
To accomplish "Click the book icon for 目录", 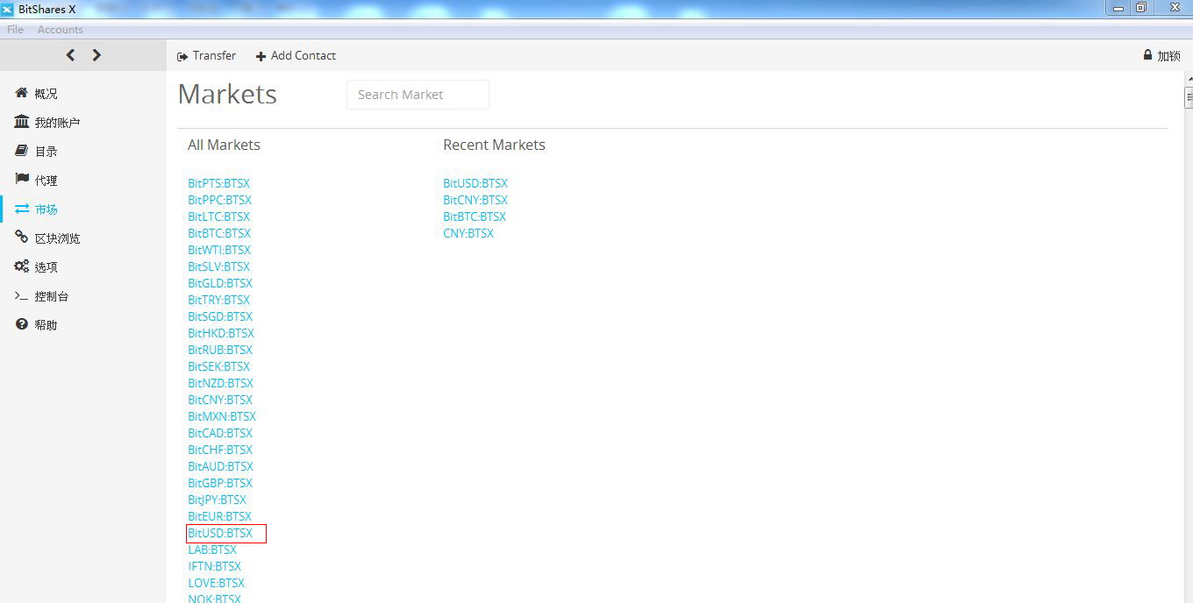I will pyautogui.click(x=22, y=151).
